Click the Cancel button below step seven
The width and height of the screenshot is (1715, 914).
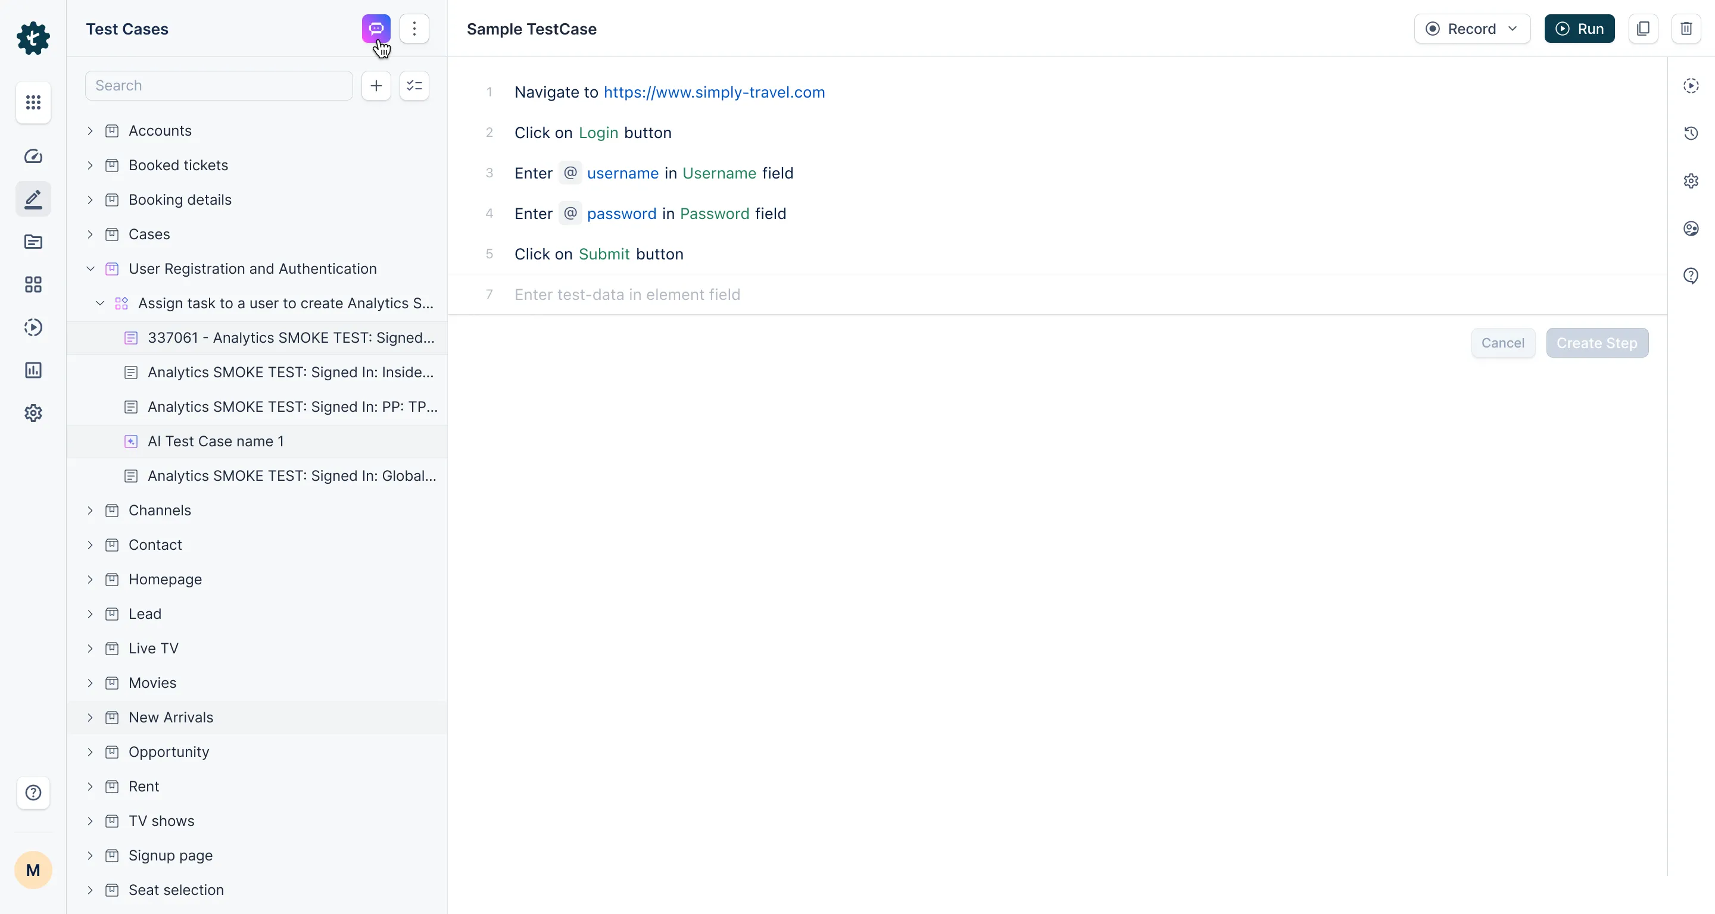[1502, 343]
